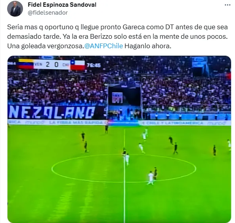Open the three-dot more options menu

(227, 5)
